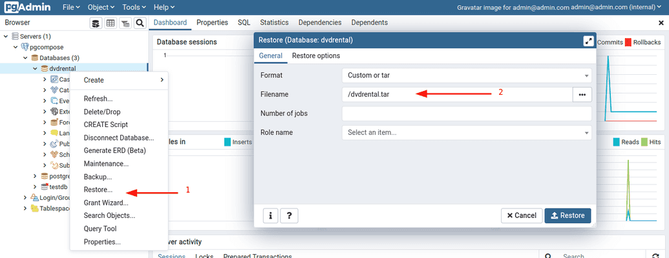Switch to the Dependencies tab
Viewport: 669px width, 258px height.
(x=320, y=23)
